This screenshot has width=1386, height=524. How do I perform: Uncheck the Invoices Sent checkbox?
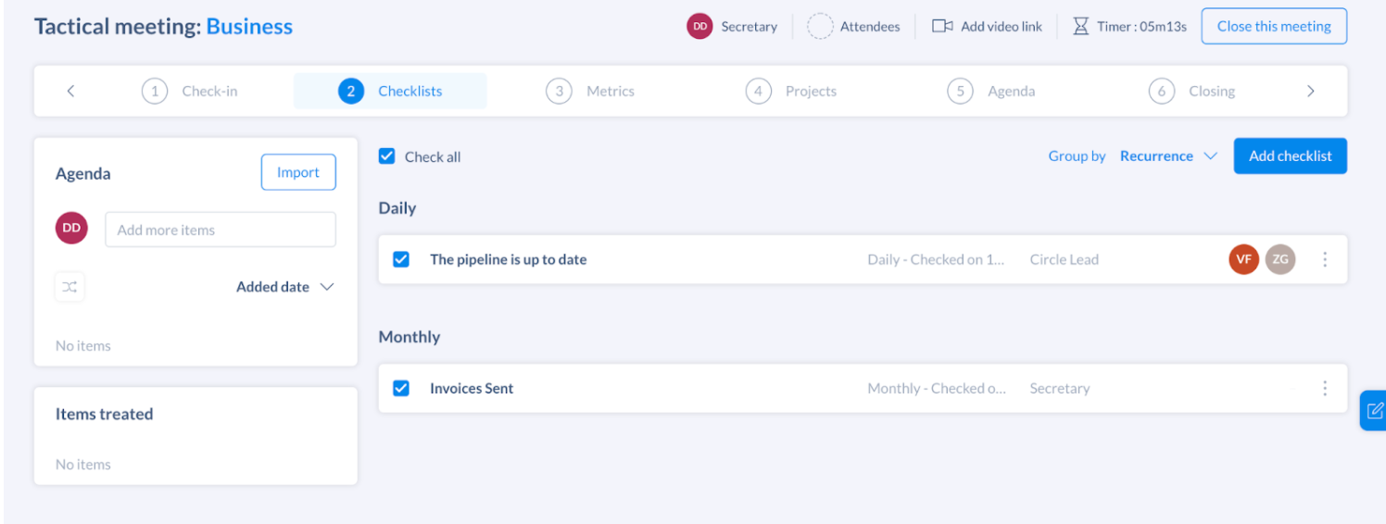point(401,389)
